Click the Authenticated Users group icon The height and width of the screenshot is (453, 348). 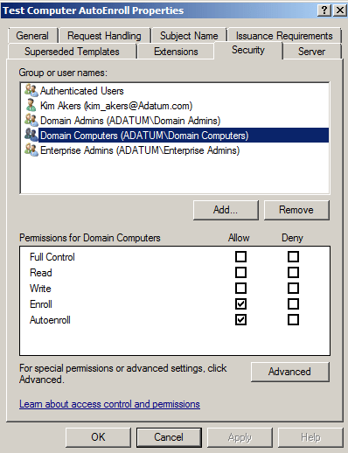31,91
